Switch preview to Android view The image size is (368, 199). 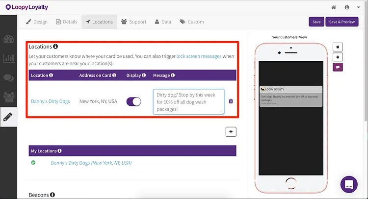[338, 57]
